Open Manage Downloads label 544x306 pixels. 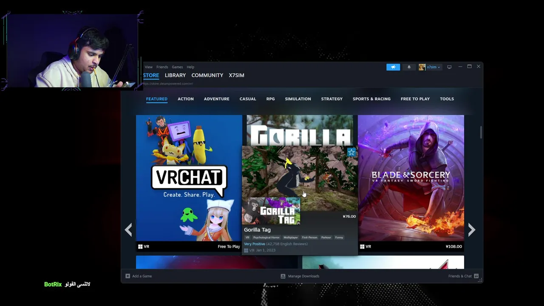pyautogui.click(x=303, y=276)
